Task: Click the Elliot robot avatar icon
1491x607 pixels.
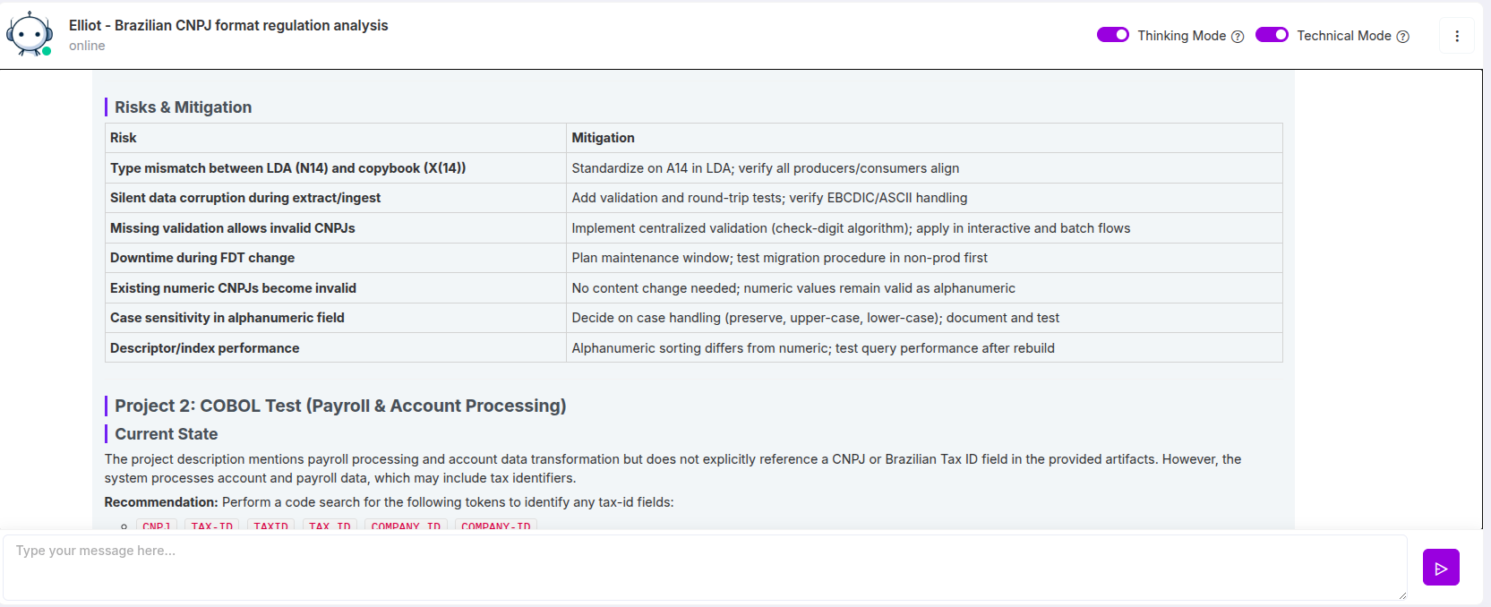Action: pyautogui.click(x=30, y=34)
